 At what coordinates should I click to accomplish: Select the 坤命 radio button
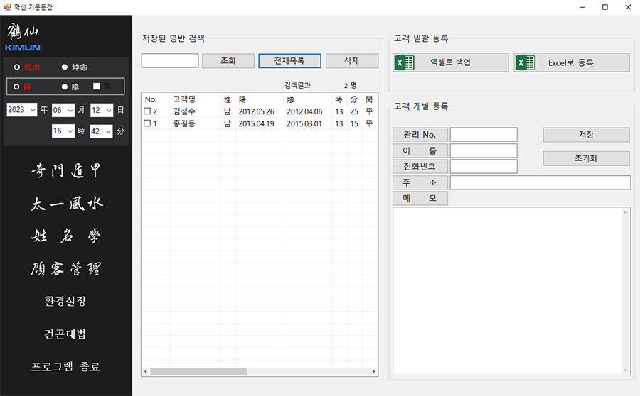point(65,67)
